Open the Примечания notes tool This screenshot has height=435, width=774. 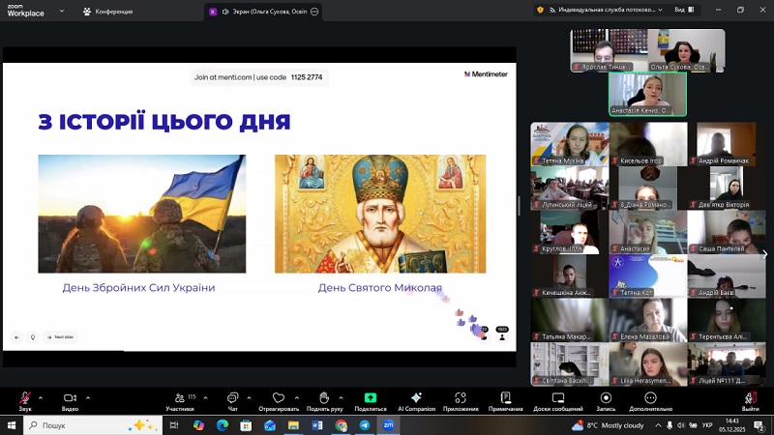[x=505, y=400]
